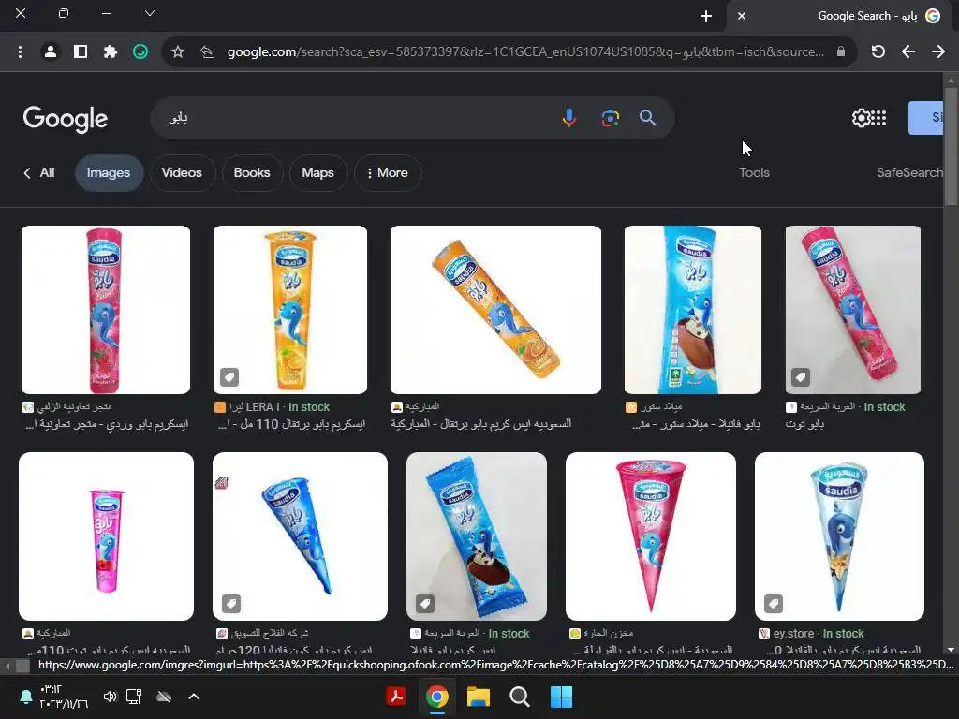Click the product tag on blue cone image

point(230,604)
